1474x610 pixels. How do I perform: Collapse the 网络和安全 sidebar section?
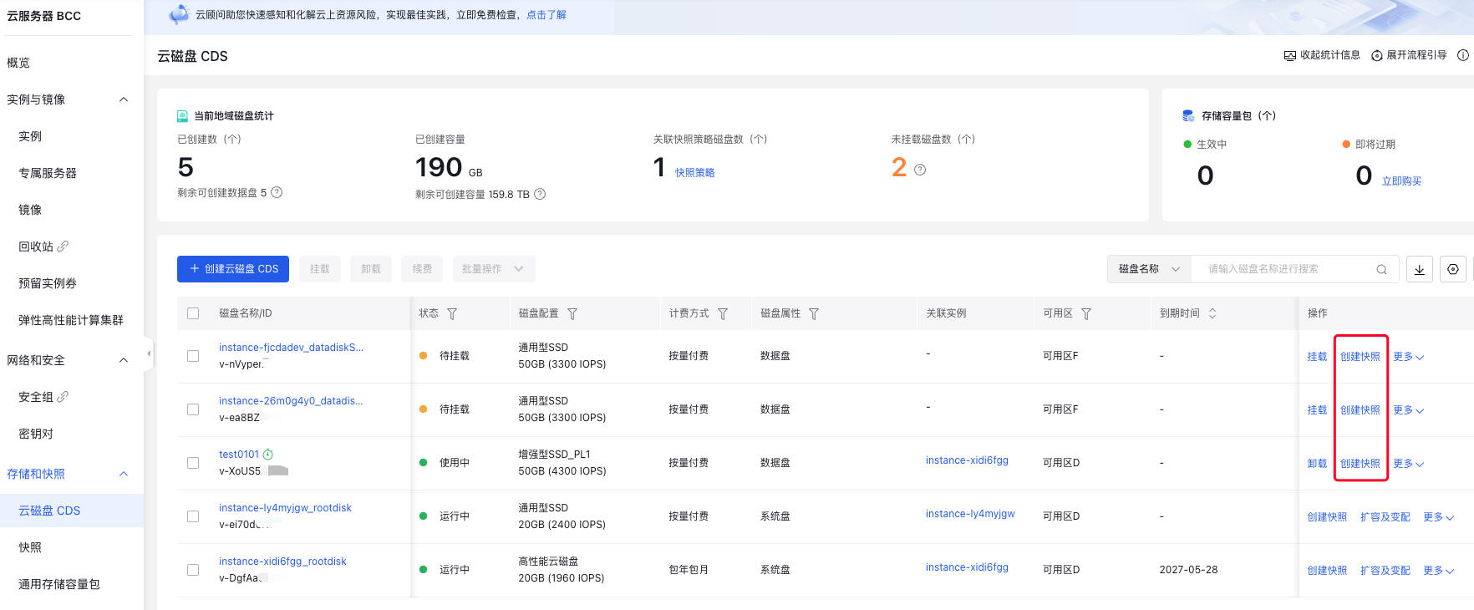[124, 360]
